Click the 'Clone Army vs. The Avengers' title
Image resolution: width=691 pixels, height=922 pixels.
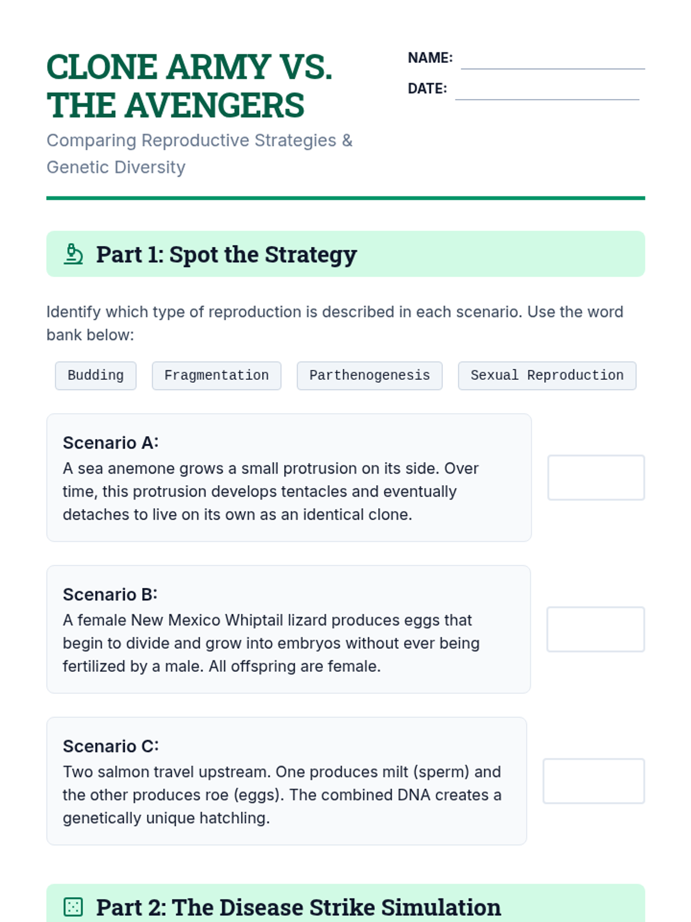[x=189, y=86]
